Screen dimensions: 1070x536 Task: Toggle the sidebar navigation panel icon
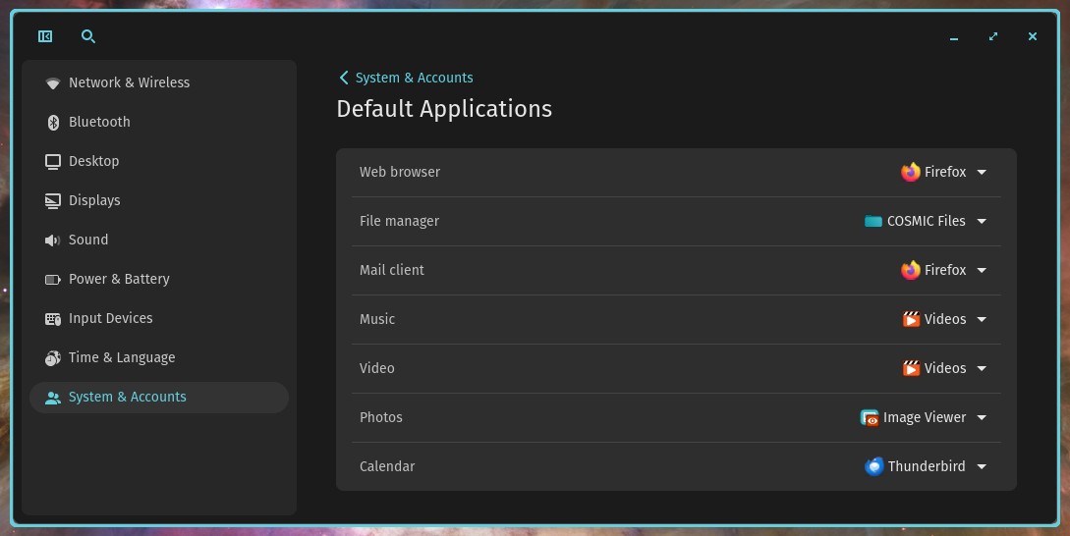point(45,36)
